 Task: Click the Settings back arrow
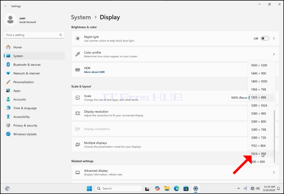click(x=6, y=6)
